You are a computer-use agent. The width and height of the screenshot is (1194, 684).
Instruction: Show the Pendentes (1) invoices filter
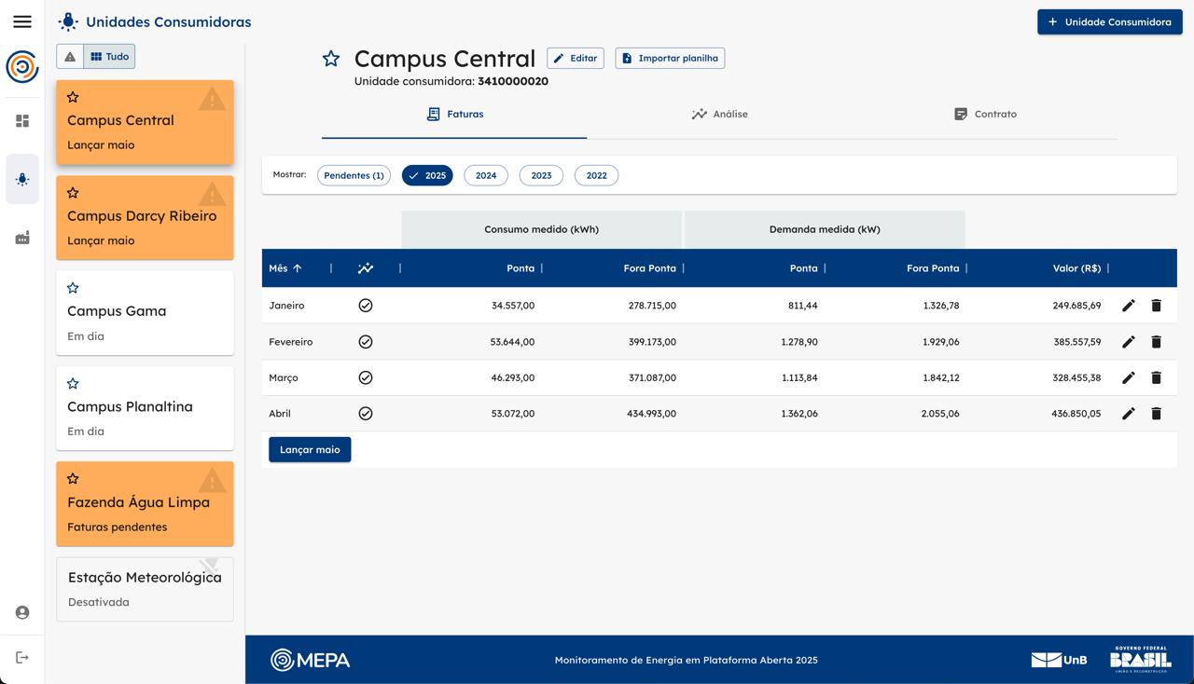point(354,175)
